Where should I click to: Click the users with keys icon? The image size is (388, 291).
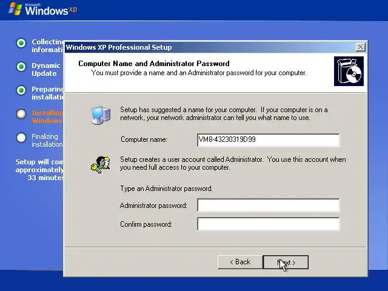[x=100, y=164]
